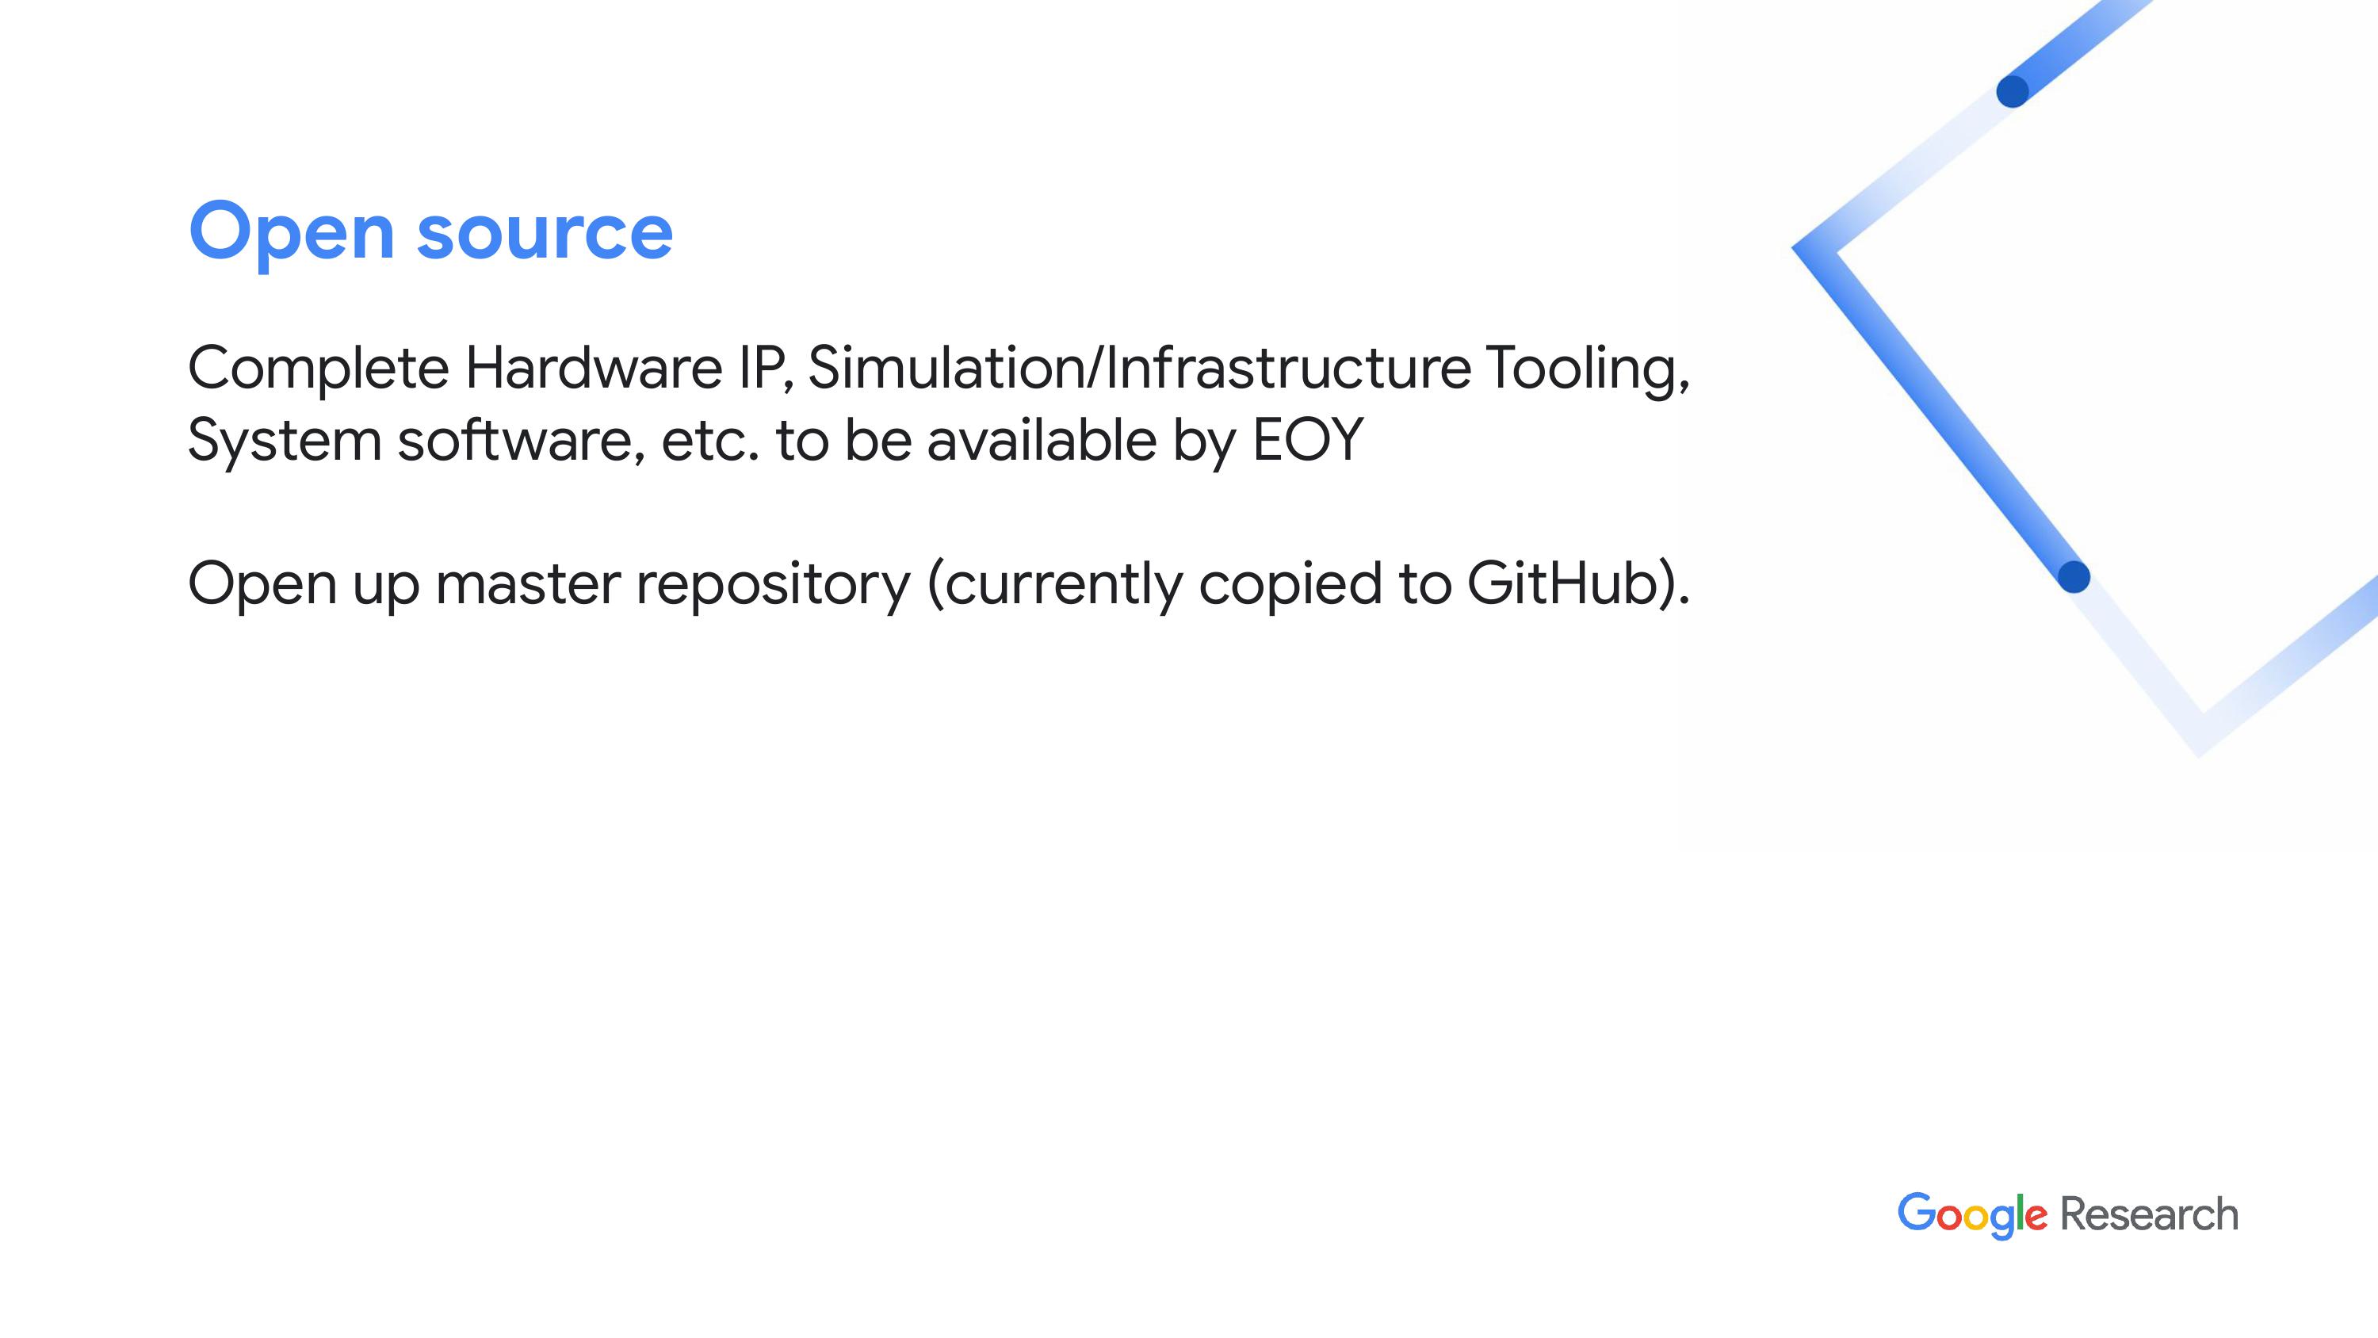Click the word EOY in the body text
The width and height of the screenshot is (2378, 1338).
point(1307,440)
